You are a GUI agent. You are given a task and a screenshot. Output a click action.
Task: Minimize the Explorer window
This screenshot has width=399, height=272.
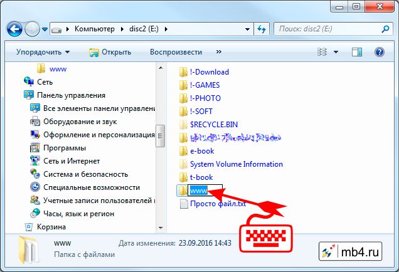tap(339, 7)
